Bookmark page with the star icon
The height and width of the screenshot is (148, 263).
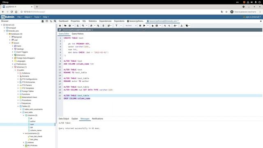tap(226, 12)
